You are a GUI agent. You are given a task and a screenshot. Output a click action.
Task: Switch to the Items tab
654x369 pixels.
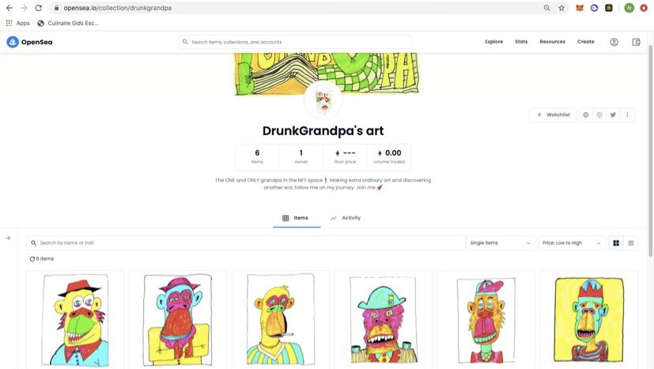coord(297,218)
